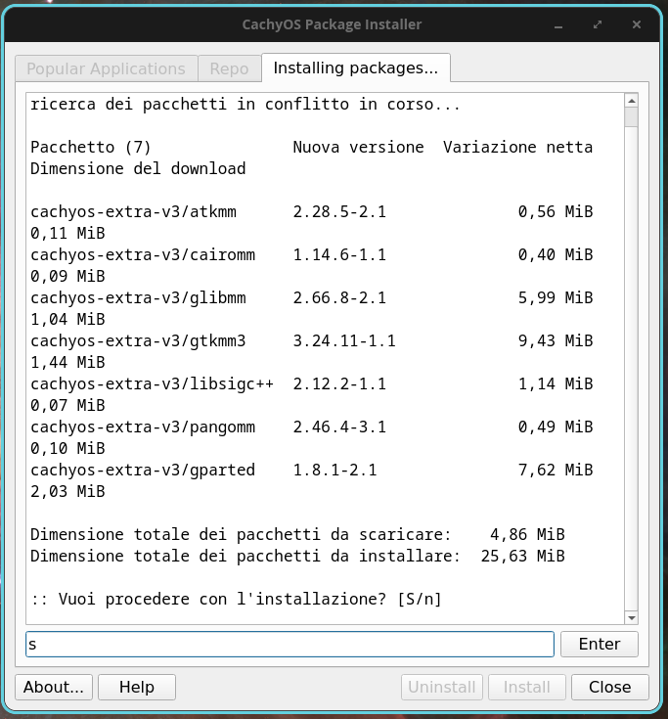The image size is (668, 719).
Task: Open the Repo tab
Action: (x=229, y=68)
